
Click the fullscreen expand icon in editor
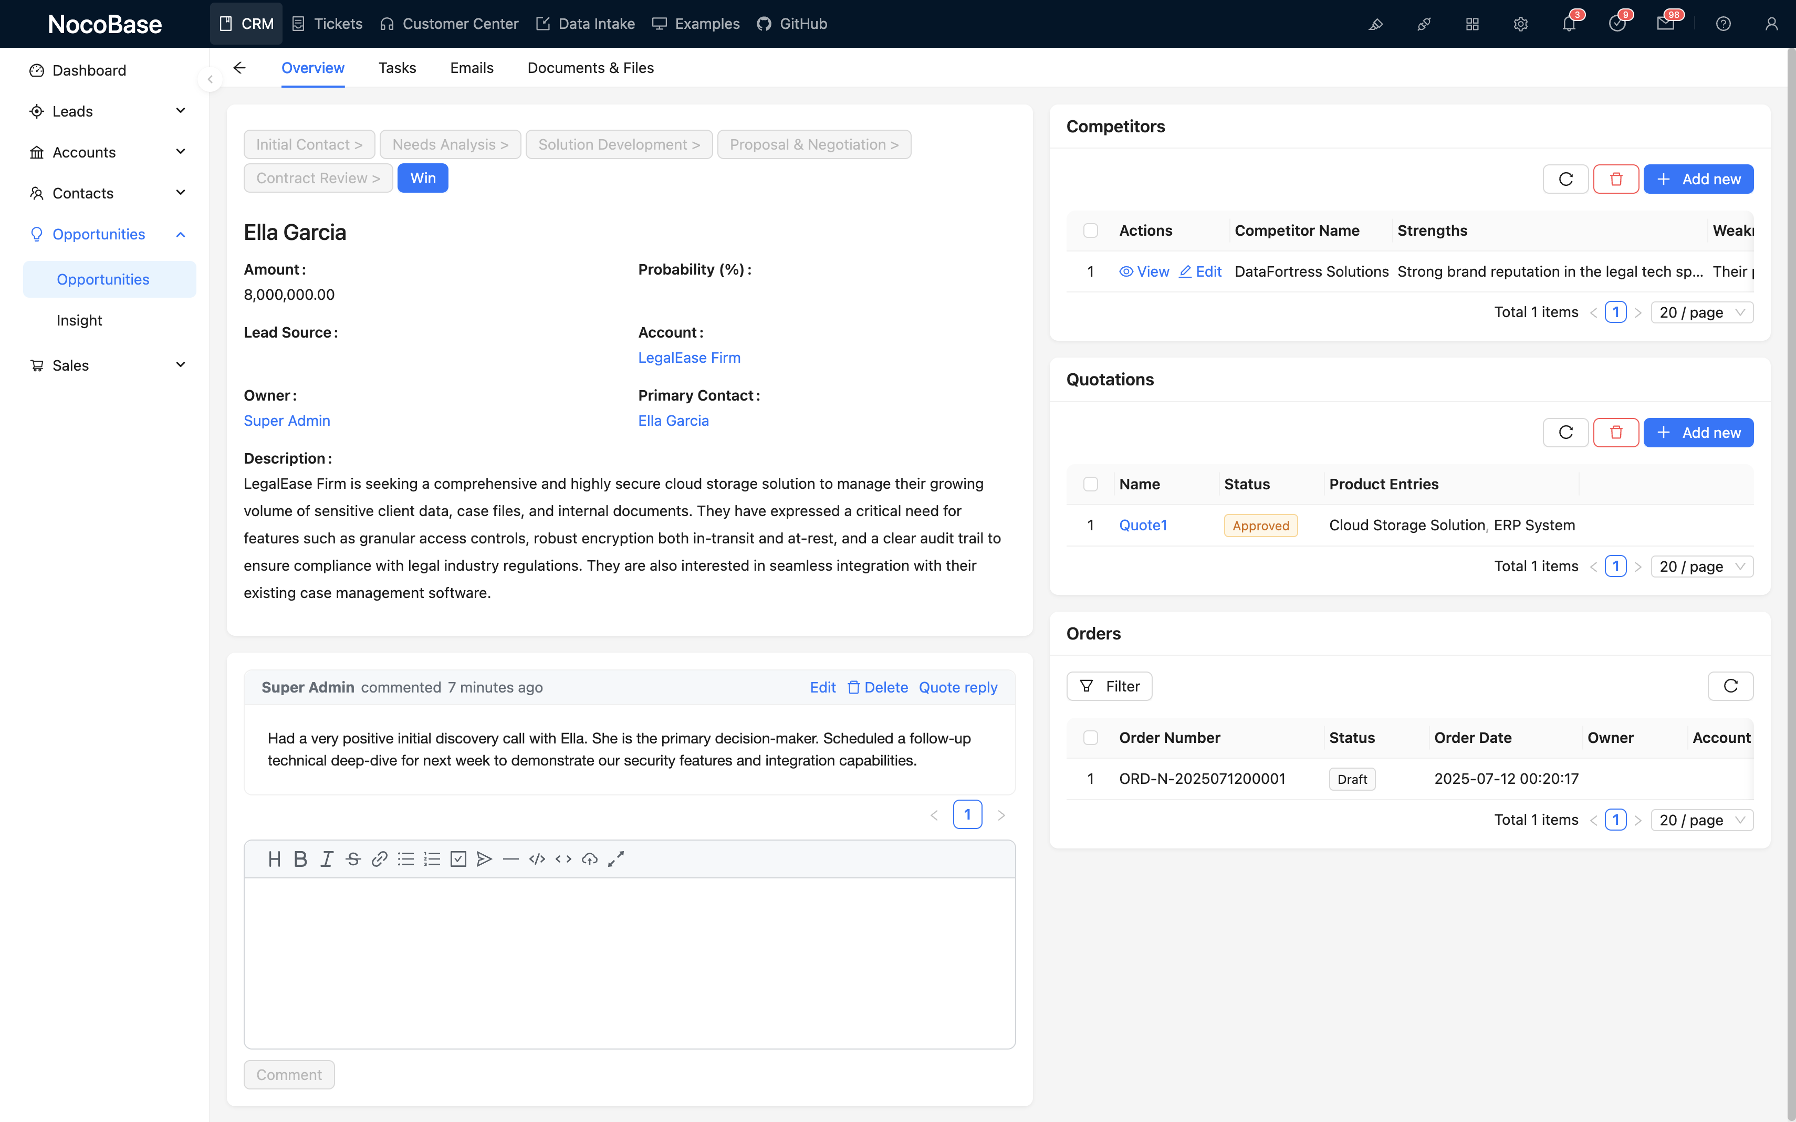tap(616, 859)
